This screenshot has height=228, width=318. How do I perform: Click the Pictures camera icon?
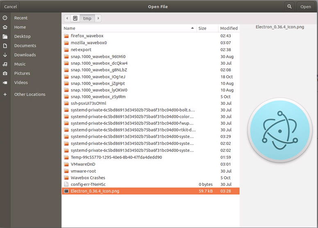coord(5,73)
